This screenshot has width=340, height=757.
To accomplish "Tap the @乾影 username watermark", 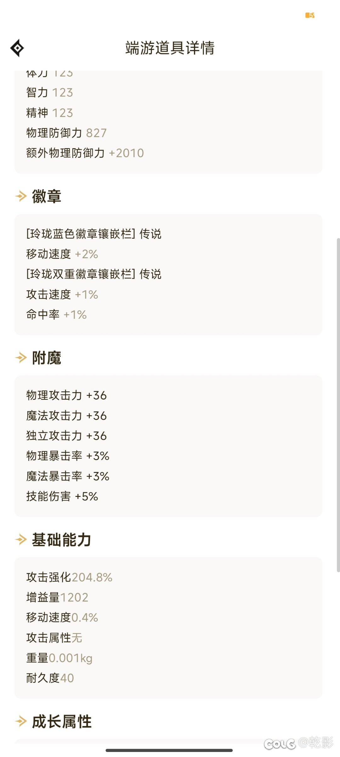I will click(315, 742).
